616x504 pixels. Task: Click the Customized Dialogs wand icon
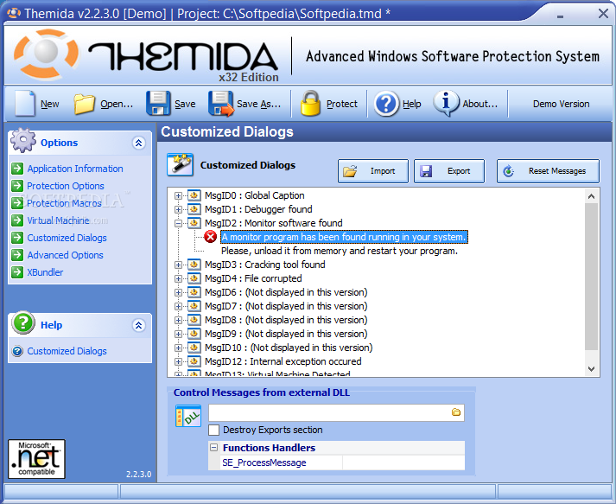[180, 164]
